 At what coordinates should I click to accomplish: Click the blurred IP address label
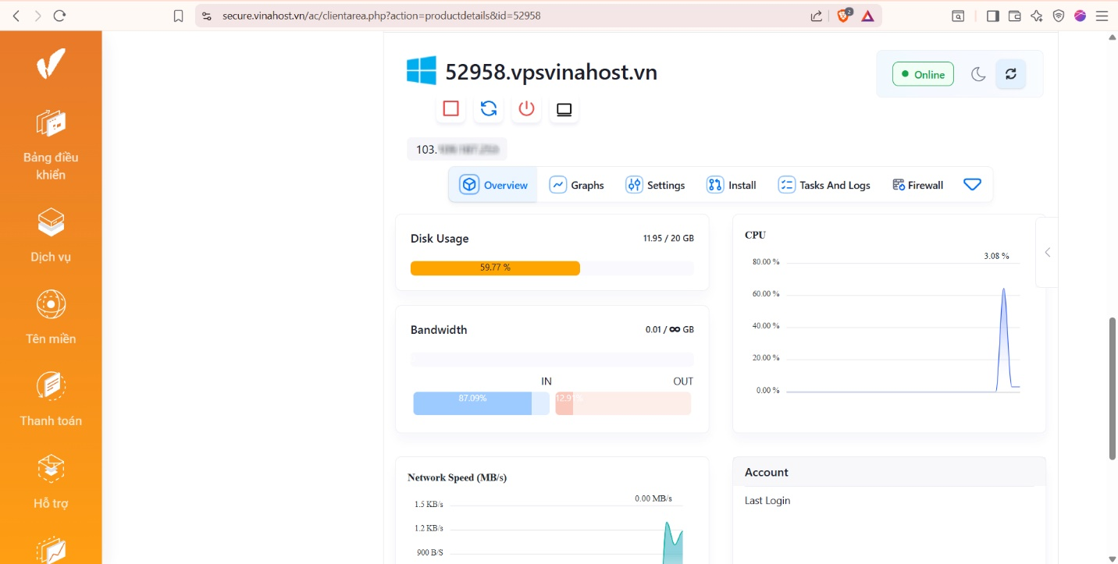tap(458, 149)
